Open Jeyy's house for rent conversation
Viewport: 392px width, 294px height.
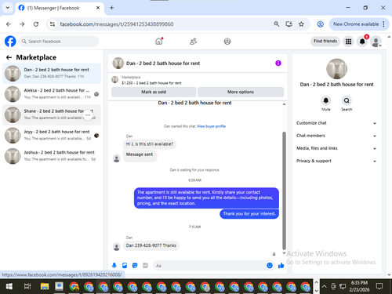point(52,136)
